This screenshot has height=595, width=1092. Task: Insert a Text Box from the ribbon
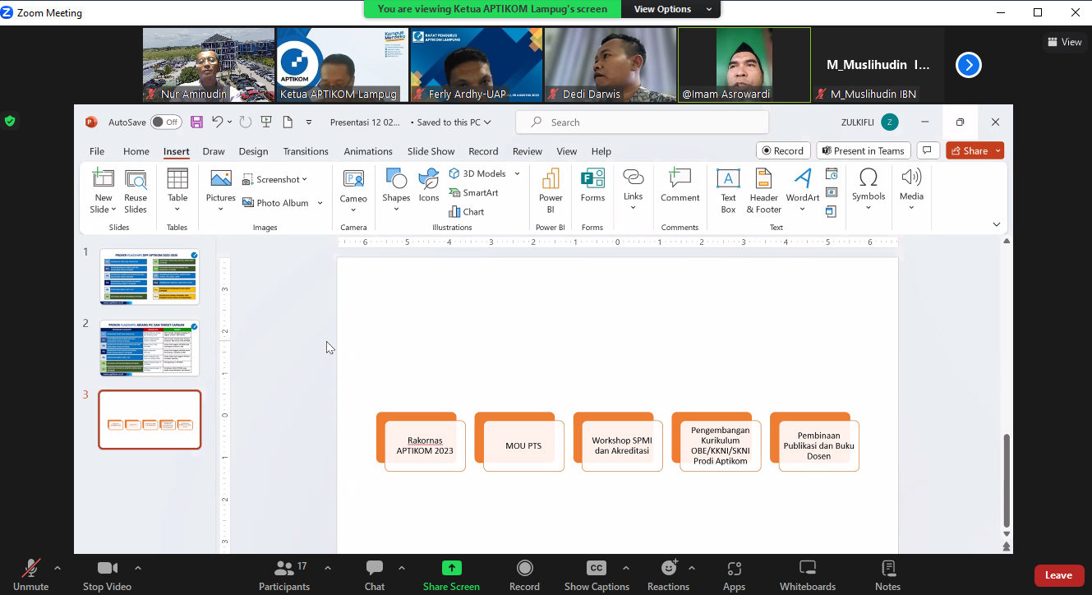728,190
